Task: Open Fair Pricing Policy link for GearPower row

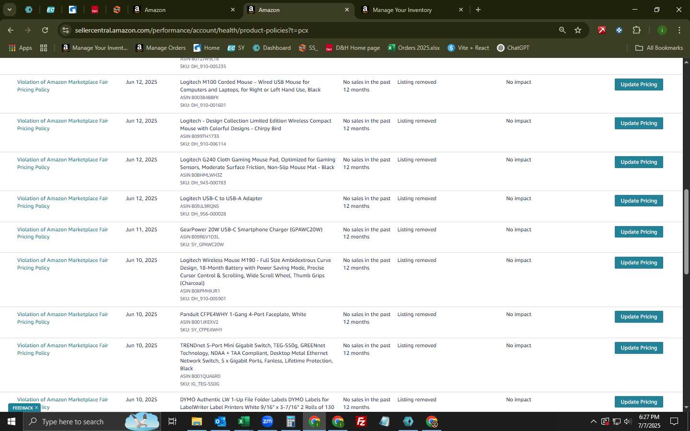Action: click(63, 233)
